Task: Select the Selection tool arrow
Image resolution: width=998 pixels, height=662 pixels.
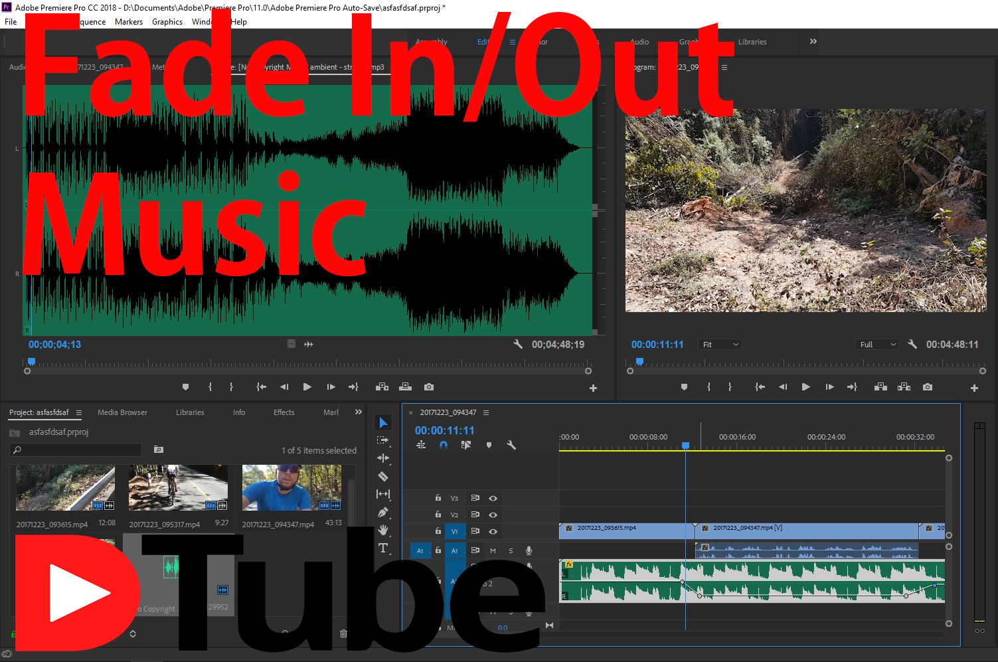Action: click(383, 423)
